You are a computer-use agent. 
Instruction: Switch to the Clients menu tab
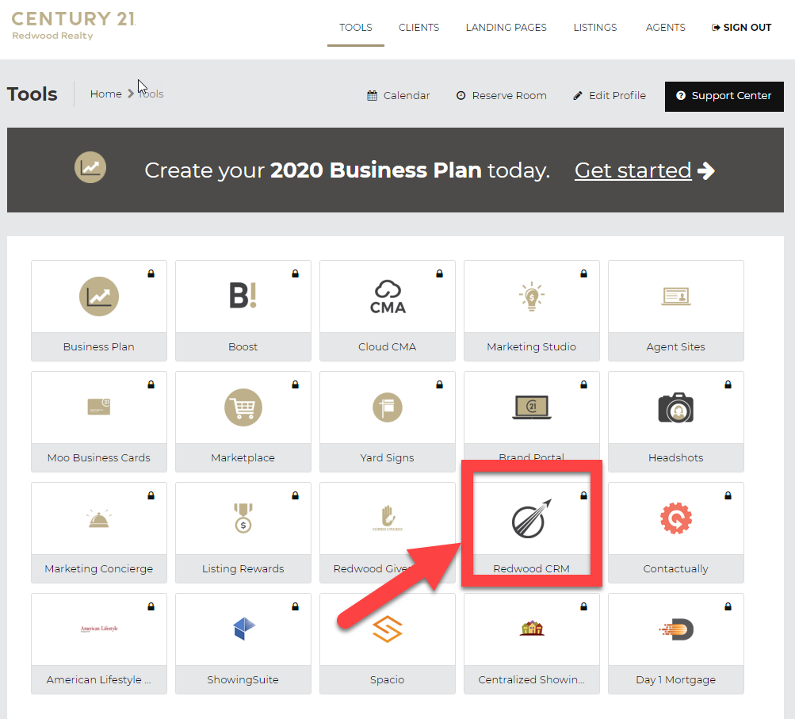(419, 28)
